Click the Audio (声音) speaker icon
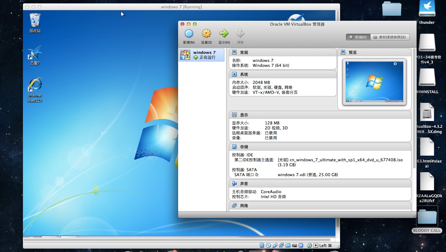Screen dimensions: 446x252 [234, 184]
